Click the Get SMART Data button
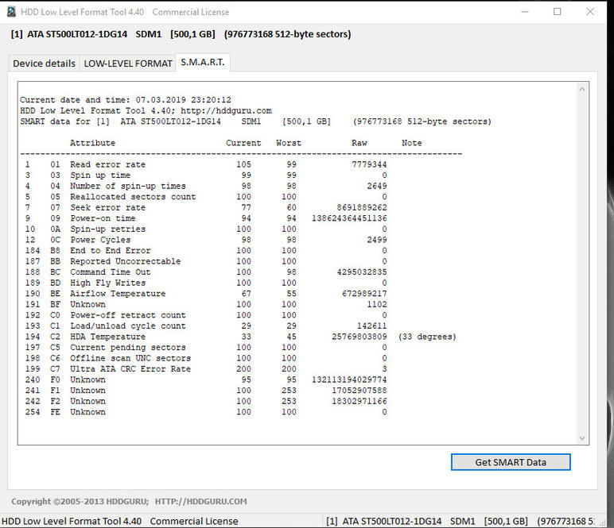 coord(511,462)
